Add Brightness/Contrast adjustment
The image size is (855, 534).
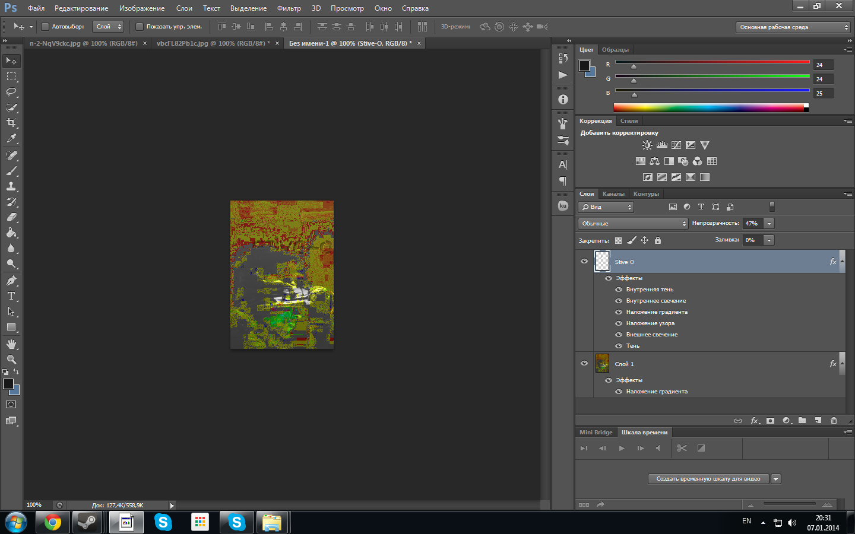coord(647,145)
